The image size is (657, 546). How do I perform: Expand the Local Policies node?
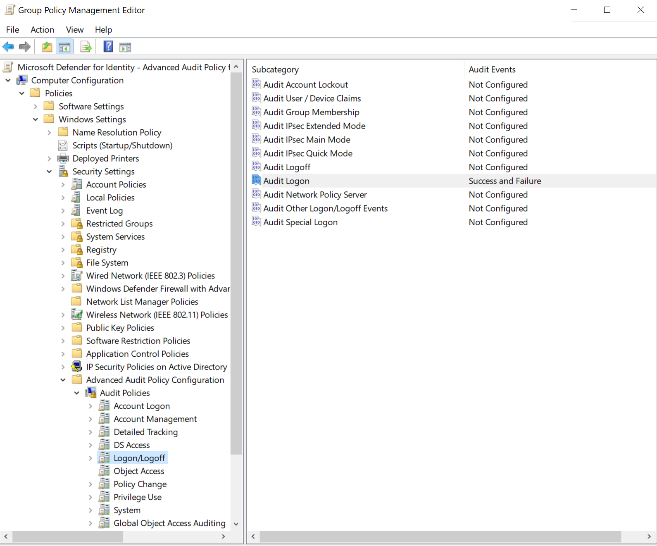63,198
